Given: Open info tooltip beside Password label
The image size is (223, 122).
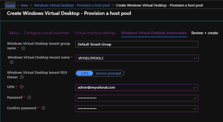Looking at the screenshot, I should pyautogui.click(x=29, y=97).
